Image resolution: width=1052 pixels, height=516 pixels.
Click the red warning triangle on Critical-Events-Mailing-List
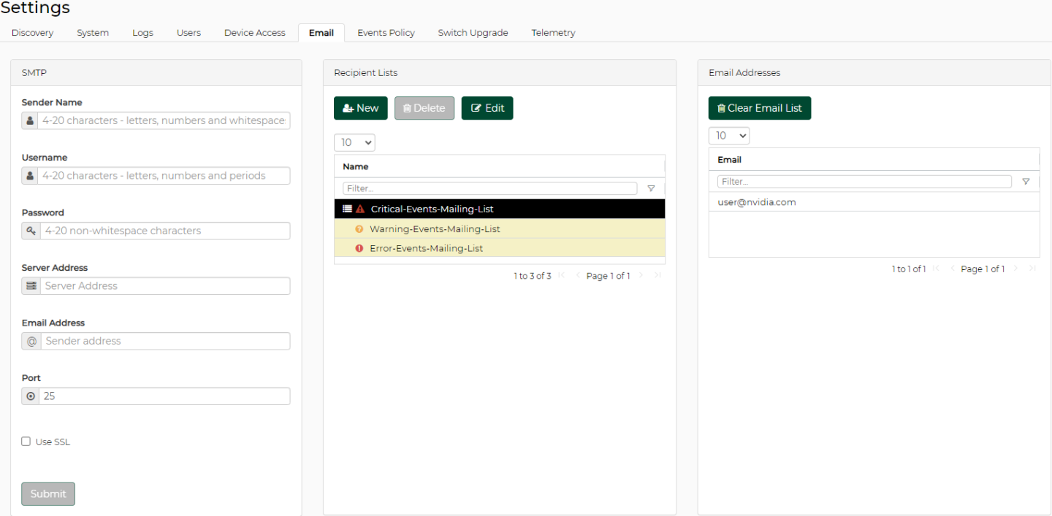(360, 209)
